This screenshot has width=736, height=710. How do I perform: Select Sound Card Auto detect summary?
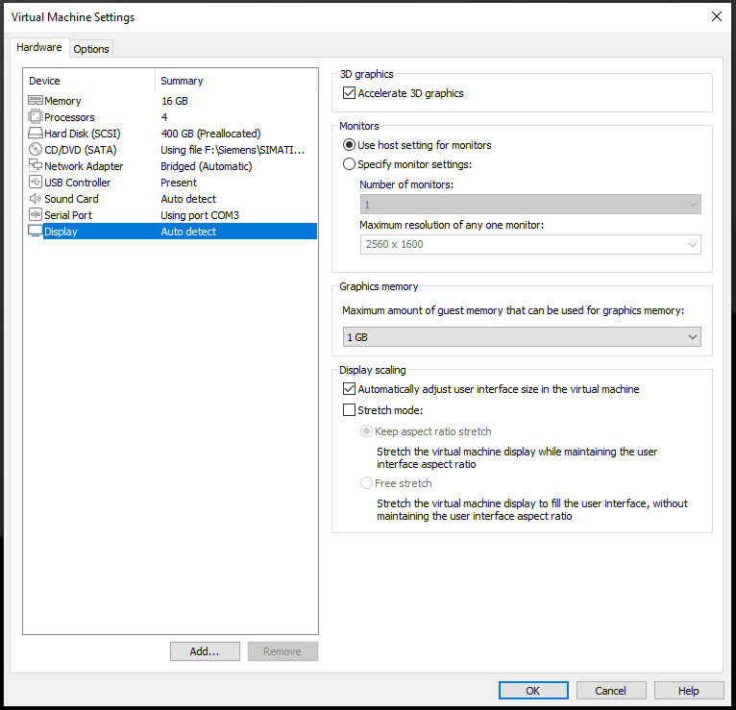[x=188, y=199]
